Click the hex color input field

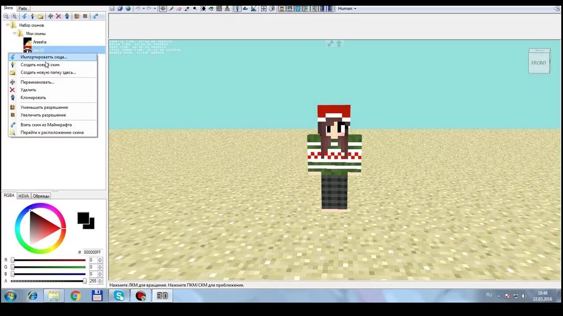click(x=92, y=252)
